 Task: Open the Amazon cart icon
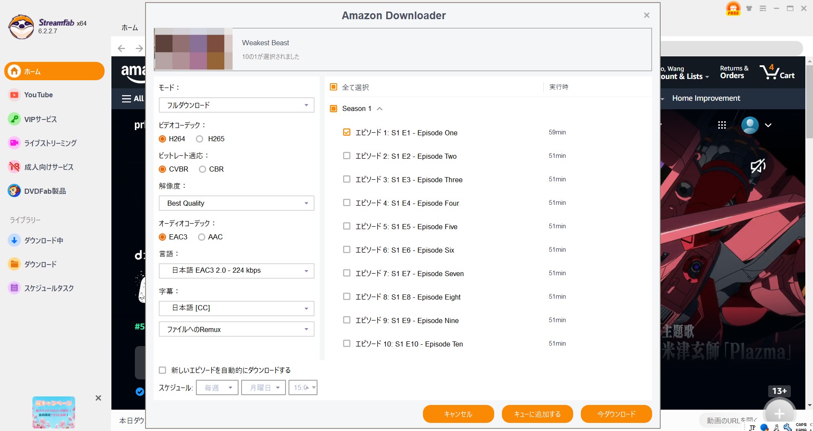click(777, 72)
